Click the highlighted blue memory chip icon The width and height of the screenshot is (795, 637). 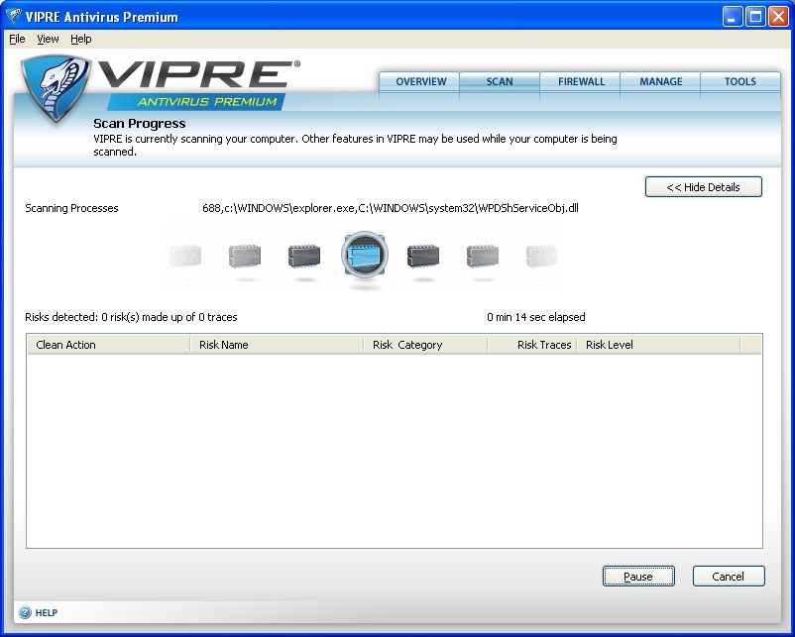click(365, 255)
